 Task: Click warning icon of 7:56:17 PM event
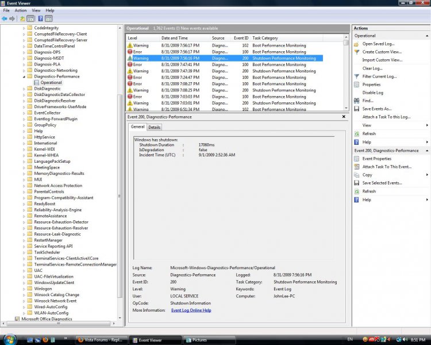[x=130, y=45]
